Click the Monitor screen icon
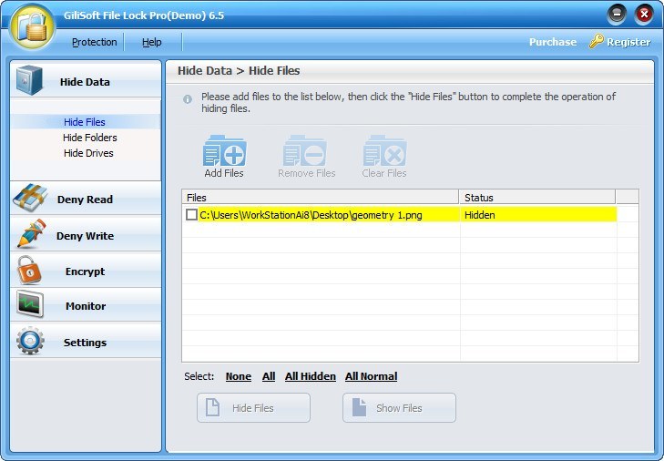This screenshot has height=461, width=664. 30,303
